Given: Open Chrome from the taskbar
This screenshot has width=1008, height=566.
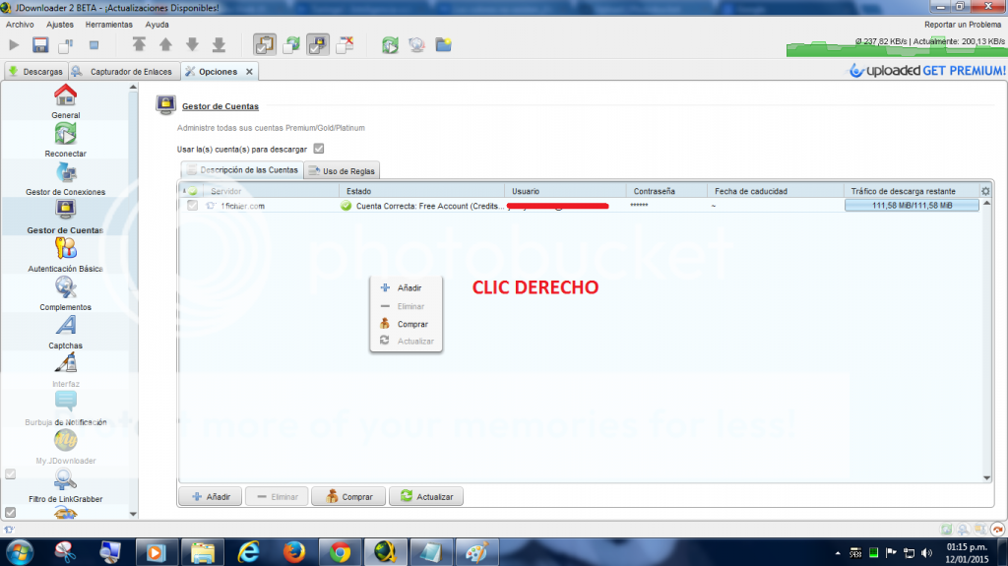Looking at the screenshot, I should (340, 552).
